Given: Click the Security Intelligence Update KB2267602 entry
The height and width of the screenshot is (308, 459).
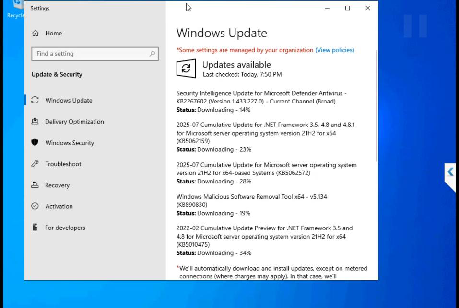Looking at the screenshot, I should click(x=261, y=97).
